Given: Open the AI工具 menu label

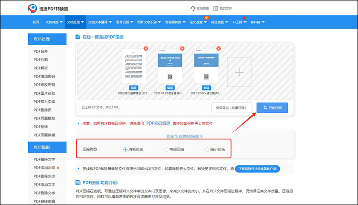Looking at the screenshot, I should (237, 22).
